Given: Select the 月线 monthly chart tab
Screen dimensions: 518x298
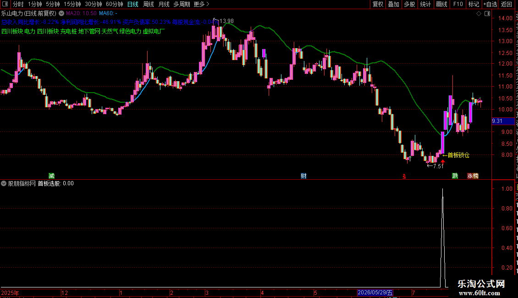Looking at the screenshot, I should point(164,4).
